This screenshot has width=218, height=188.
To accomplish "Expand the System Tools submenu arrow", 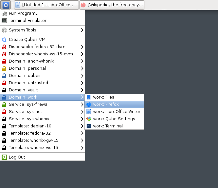I will pyautogui.click(x=82, y=30).
